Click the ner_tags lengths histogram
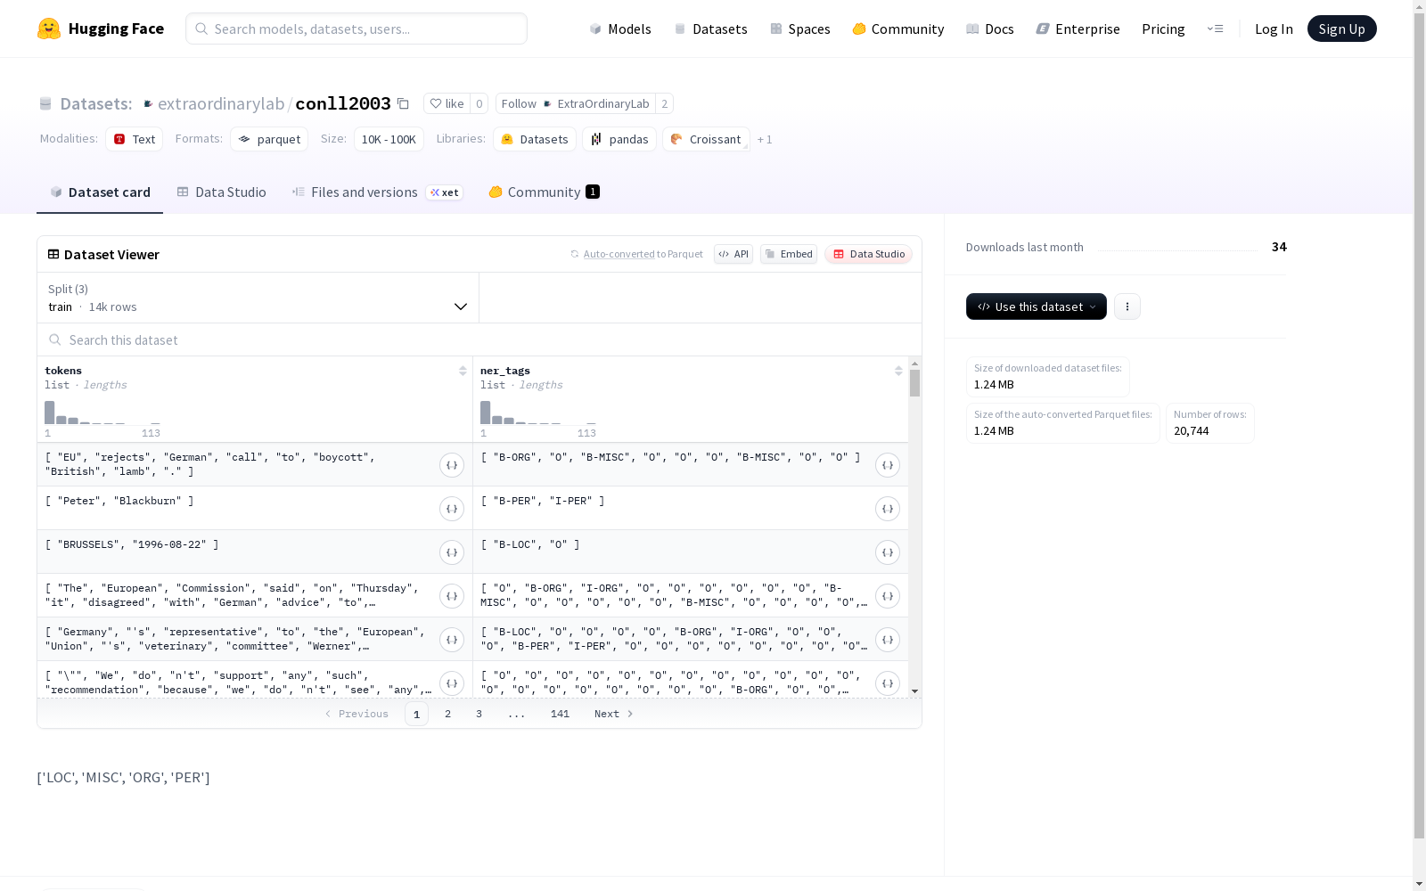Image resolution: width=1426 pixels, height=891 pixels. pos(538,413)
